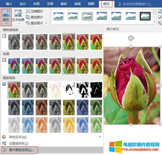Select the no-recolor original thumbnail
The height and width of the screenshot is (155, 162).
tap(14, 90)
